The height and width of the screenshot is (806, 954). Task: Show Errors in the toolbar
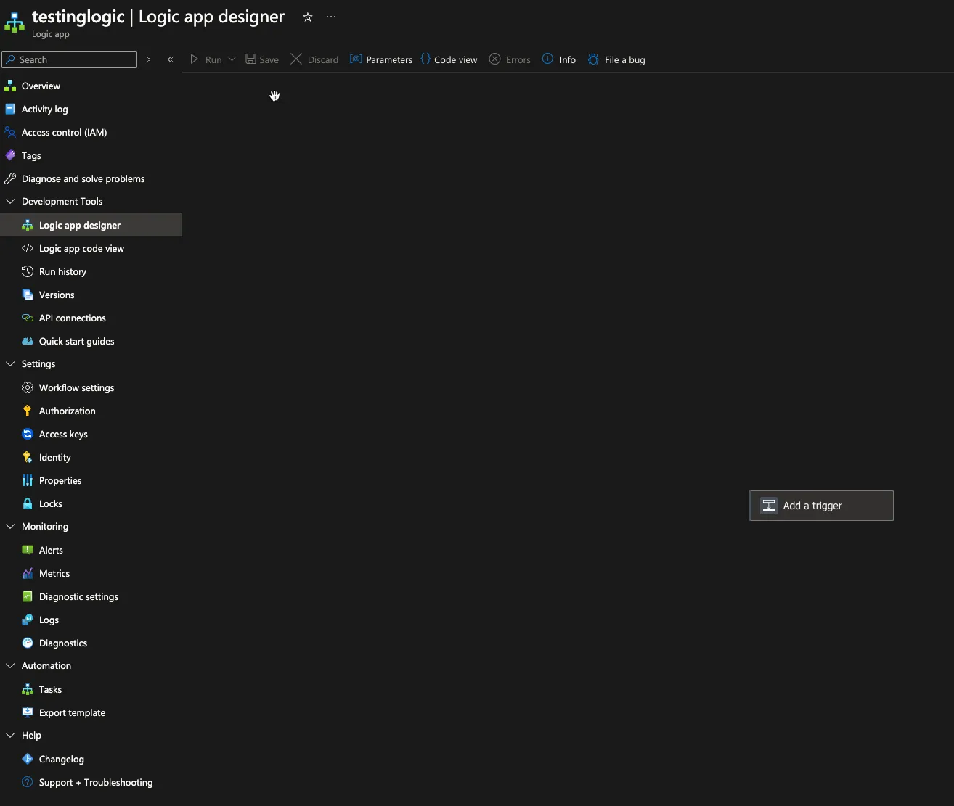[510, 59]
